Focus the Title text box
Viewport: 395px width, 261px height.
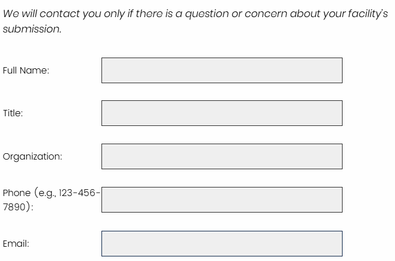point(222,113)
